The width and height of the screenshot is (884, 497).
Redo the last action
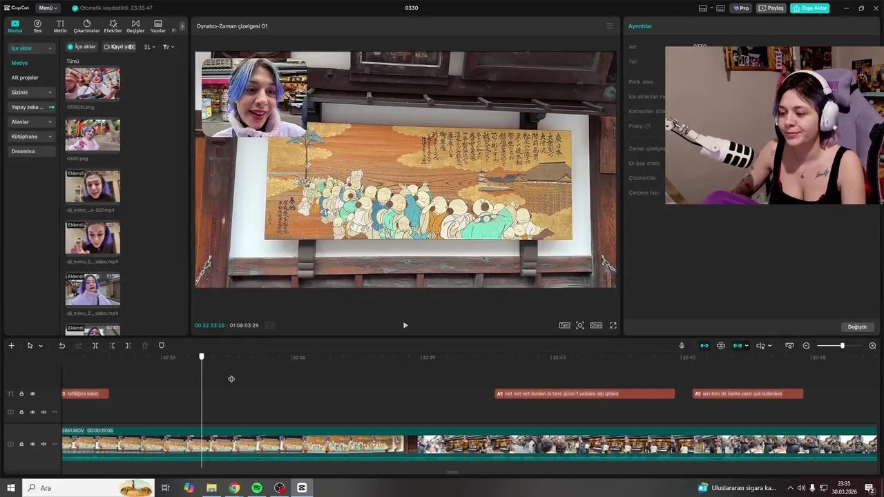click(x=78, y=346)
